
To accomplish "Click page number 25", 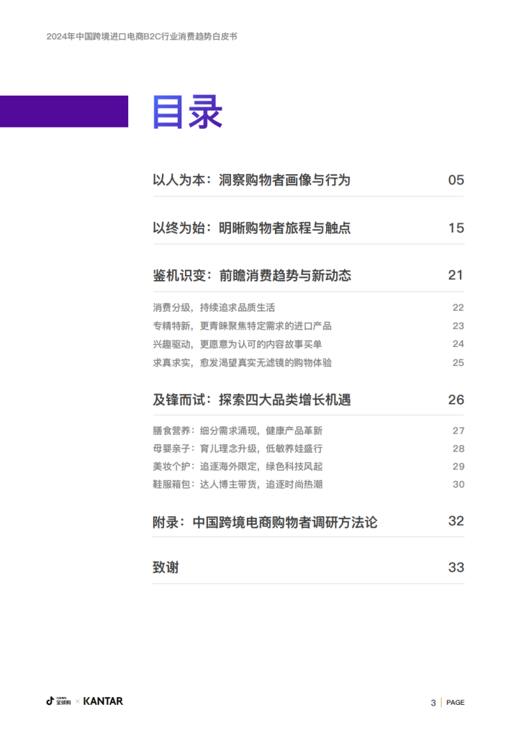I will [458, 362].
